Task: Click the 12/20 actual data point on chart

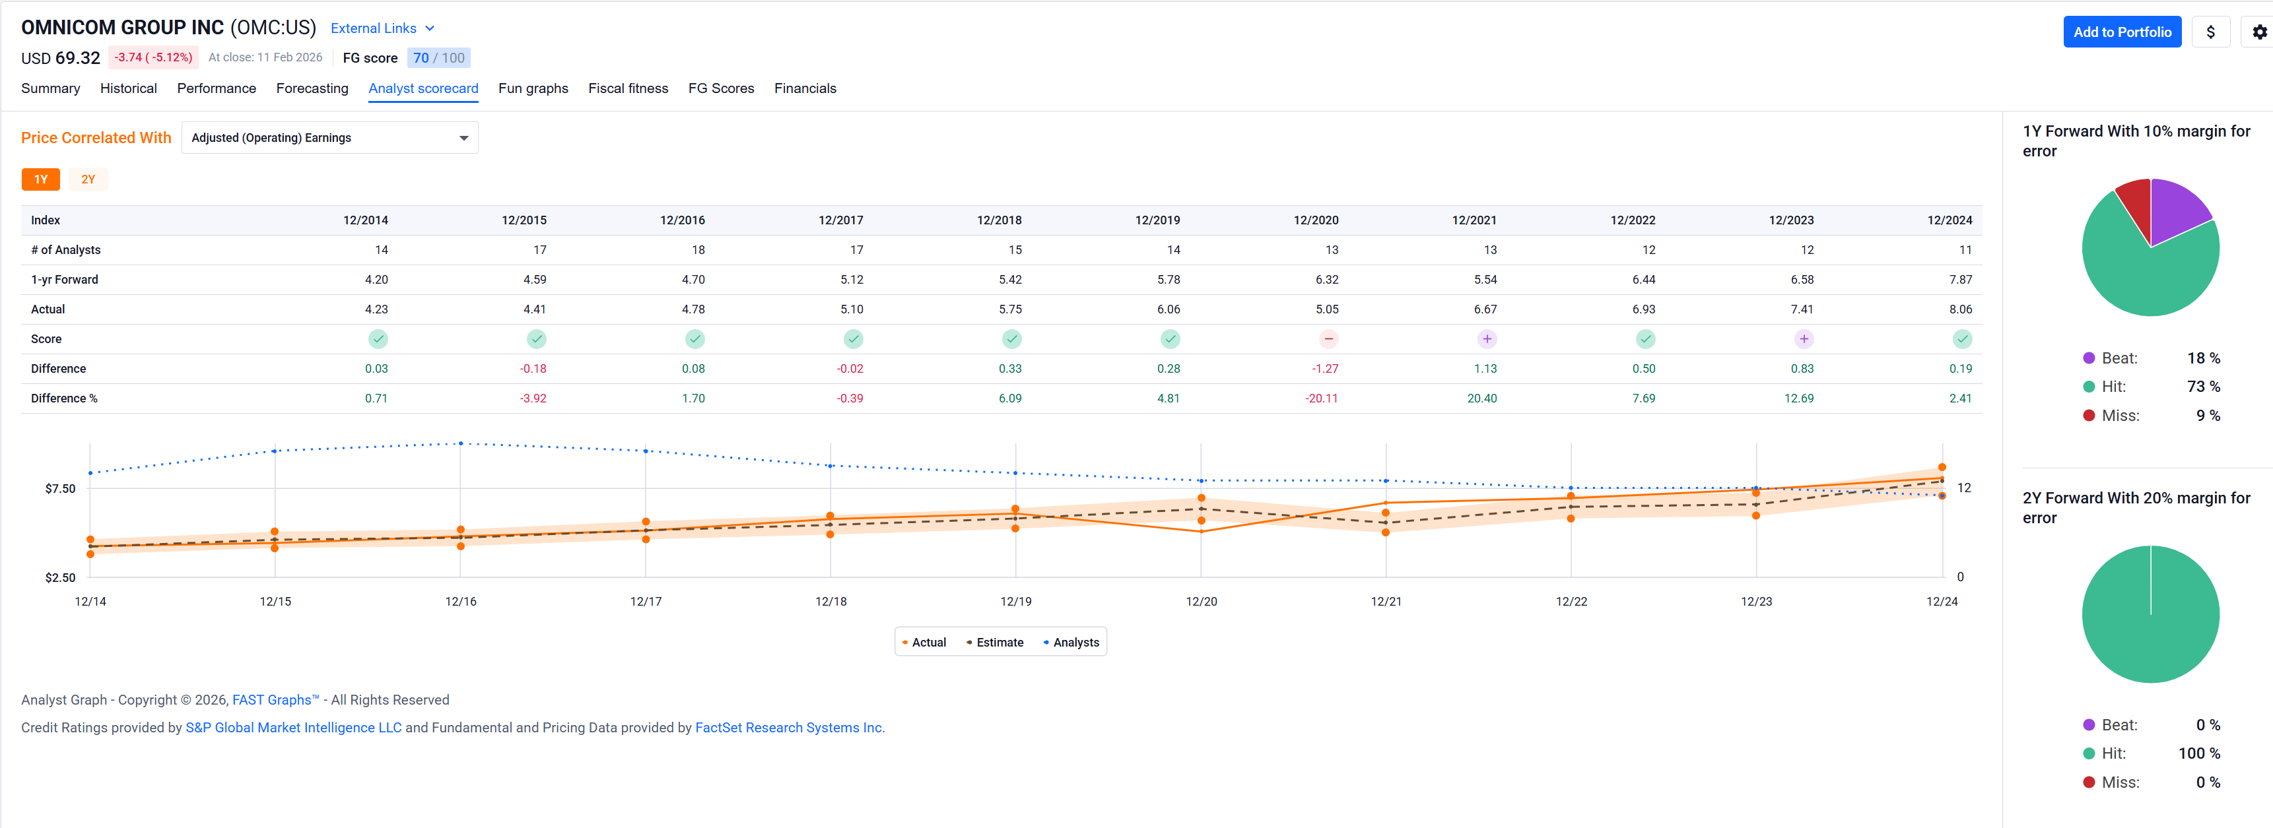Action: click(1201, 531)
